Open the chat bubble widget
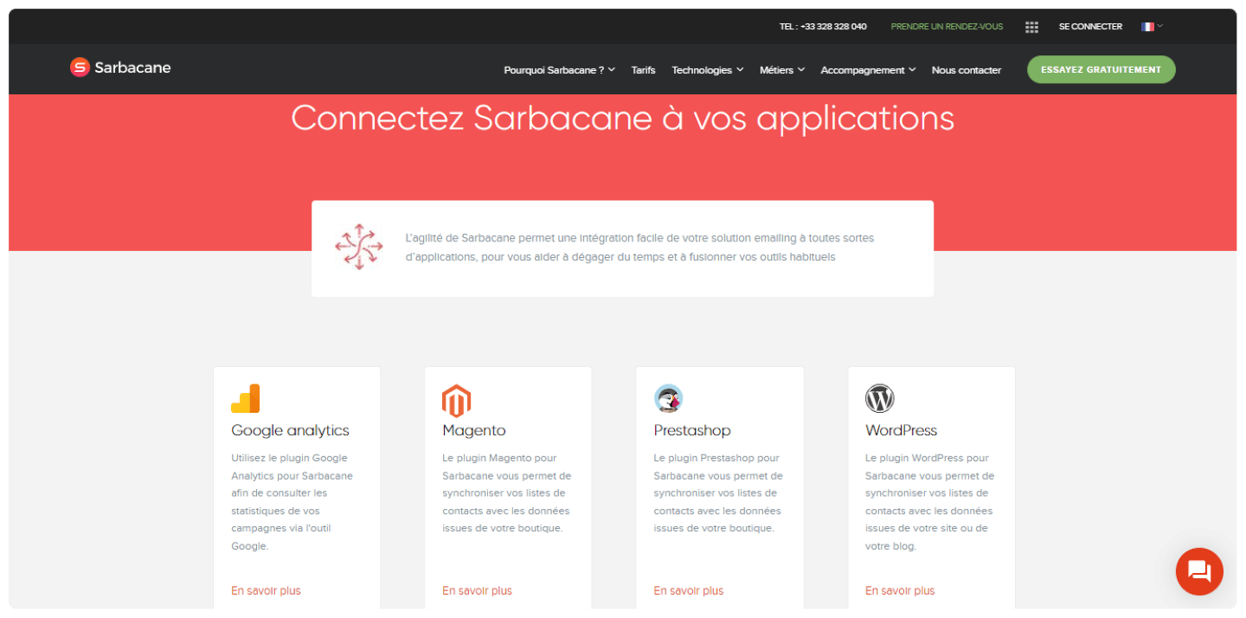 1199,571
